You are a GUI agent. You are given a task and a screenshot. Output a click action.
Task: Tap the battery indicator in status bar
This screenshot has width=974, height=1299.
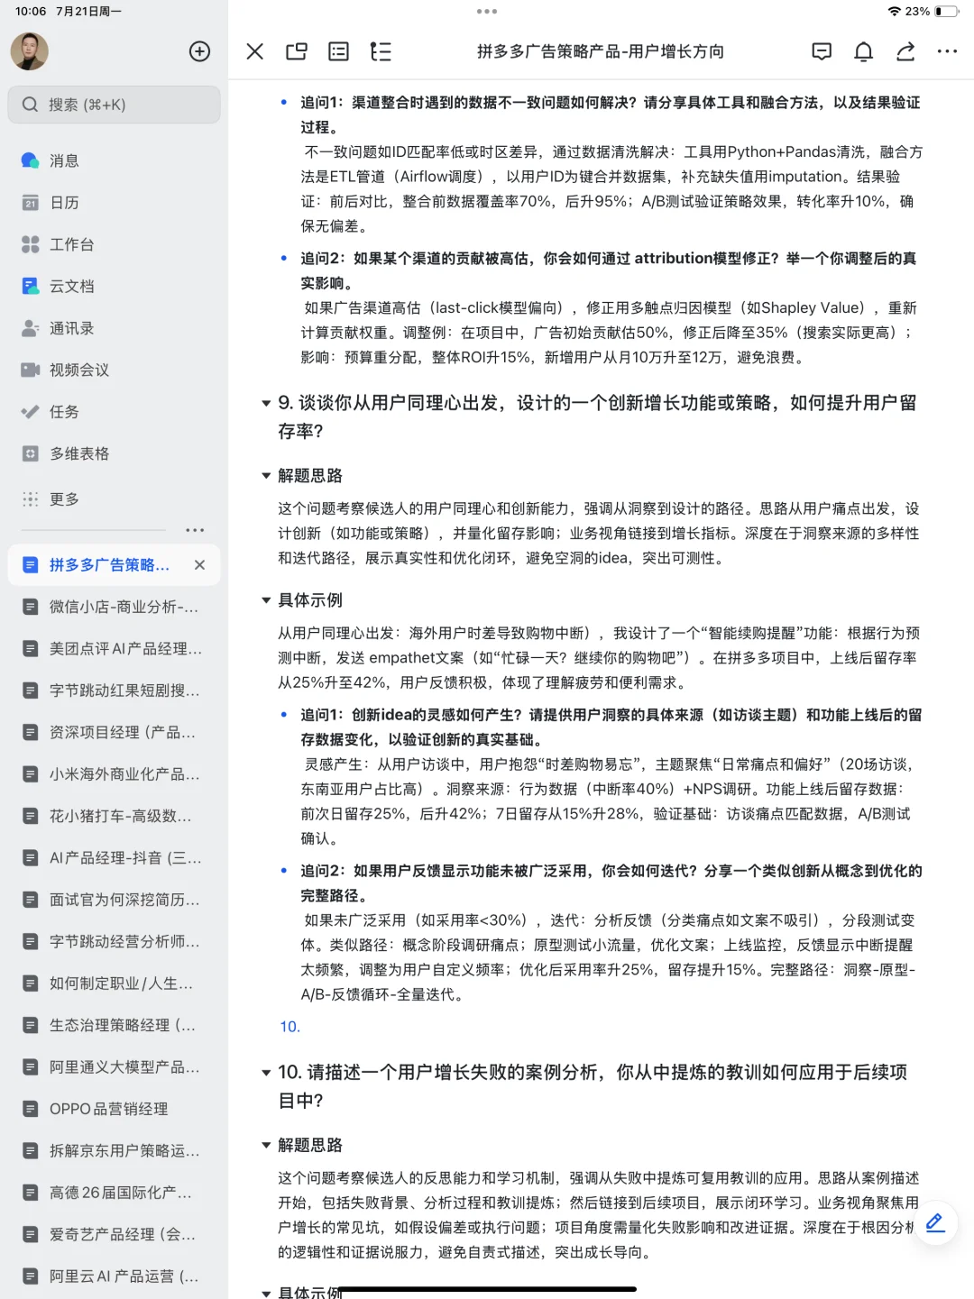947,12
